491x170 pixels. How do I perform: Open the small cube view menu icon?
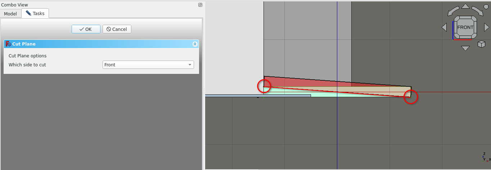pyautogui.click(x=481, y=44)
